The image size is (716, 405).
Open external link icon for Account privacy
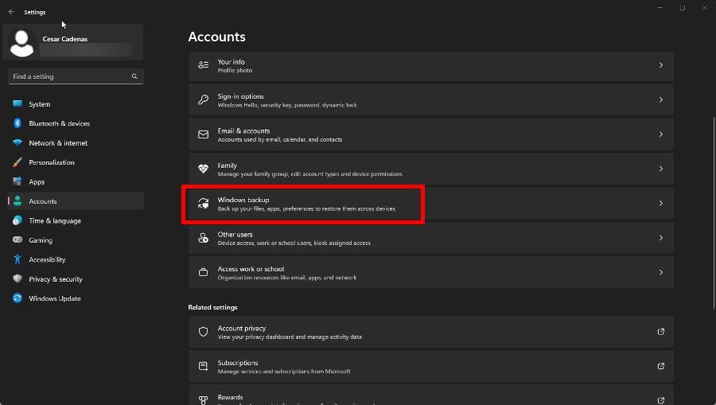click(660, 332)
